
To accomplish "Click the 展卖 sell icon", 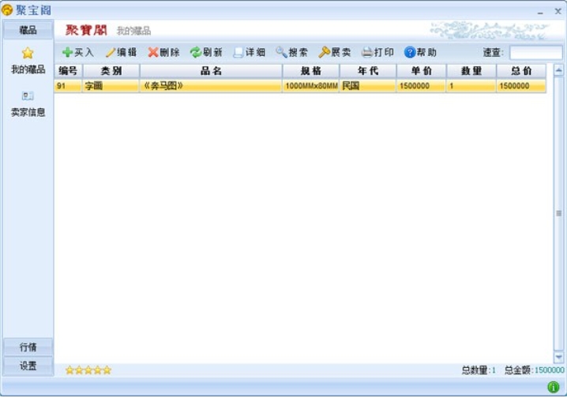I will click(x=324, y=52).
